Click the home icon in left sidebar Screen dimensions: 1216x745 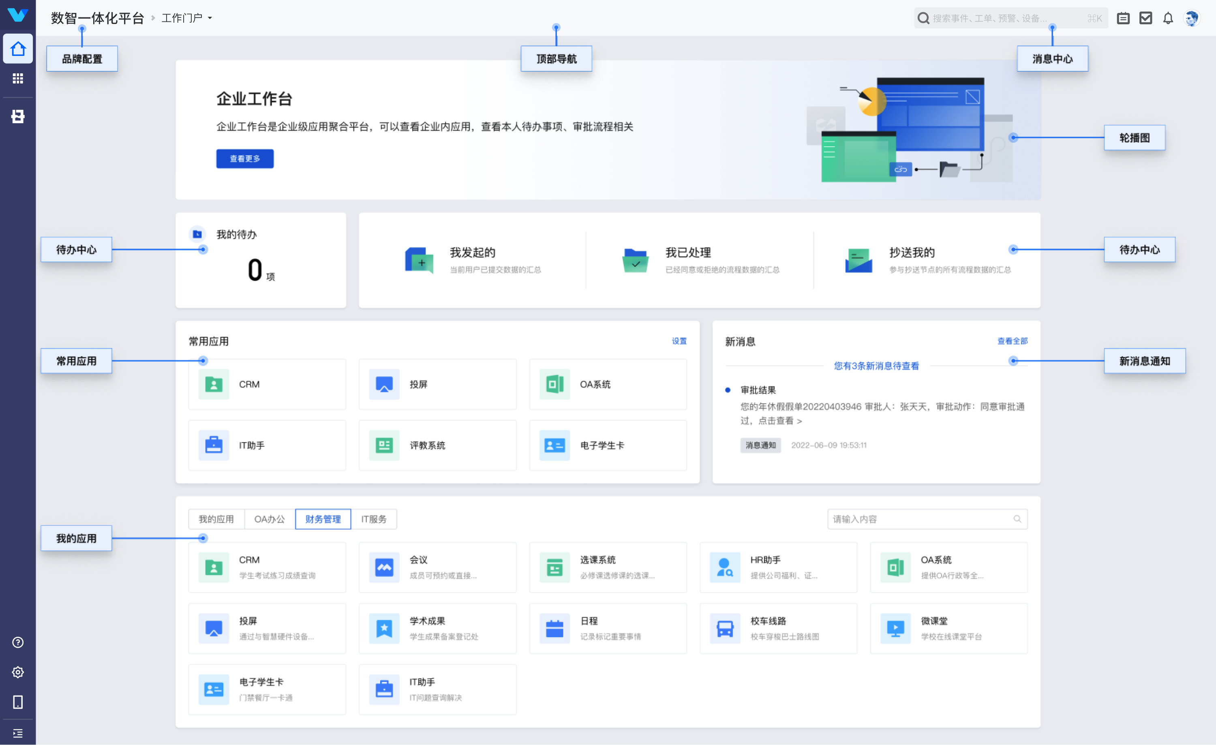pos(18,48)
